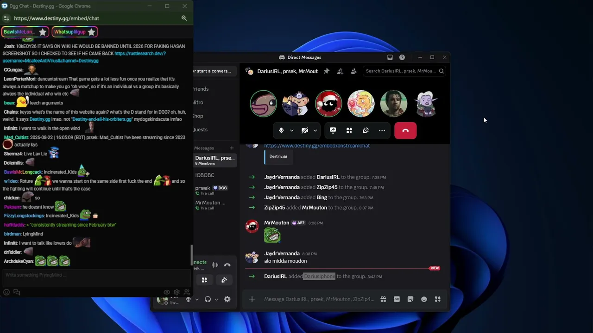Disconnect via voice panel hang-up icon
Image resolution: width=593 pixels, height=333 pixels.
pyautogui.click(x=227, y=265)
